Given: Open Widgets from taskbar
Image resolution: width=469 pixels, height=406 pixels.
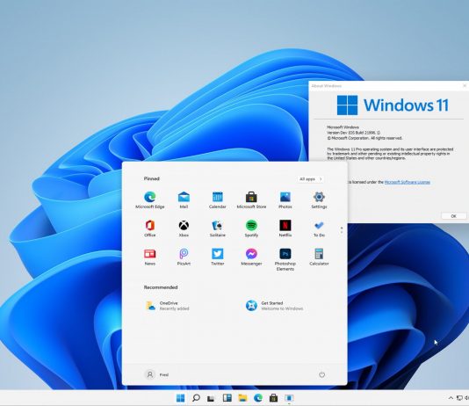Looking at the screenshot, I should [x=227, y=398].
